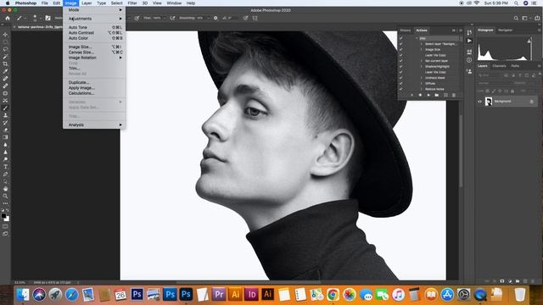The image size is (543, 305).
Task: Switch to the Channels tab
Action: coord(499,66)
